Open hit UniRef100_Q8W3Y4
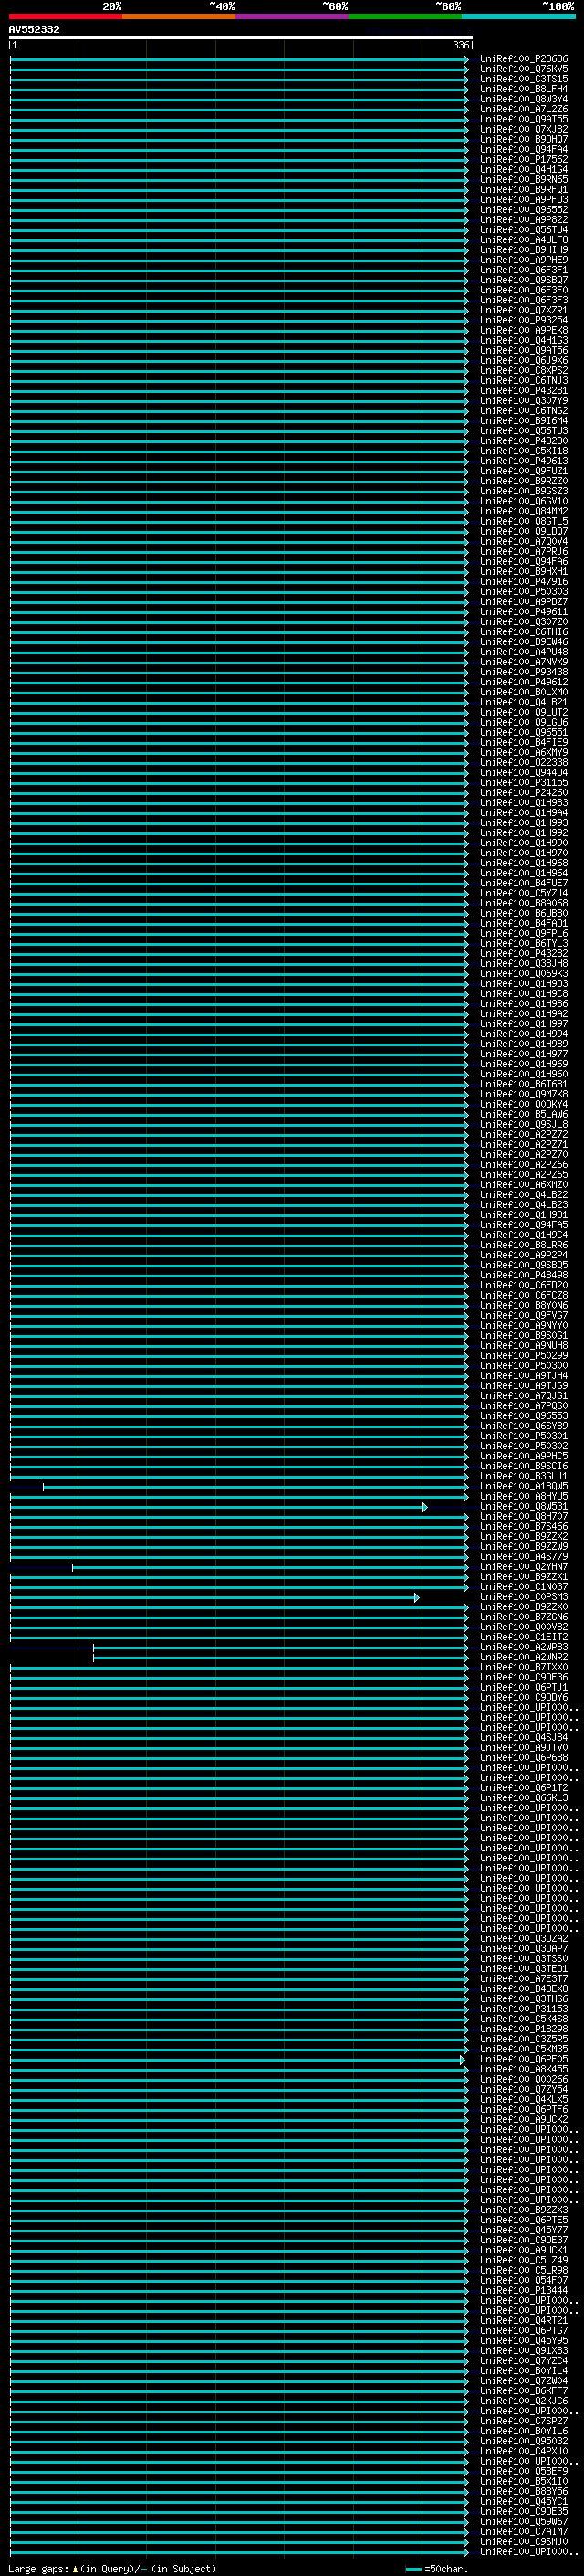Viewport: 584px width, 2576px height. click(x=524, y=99)
